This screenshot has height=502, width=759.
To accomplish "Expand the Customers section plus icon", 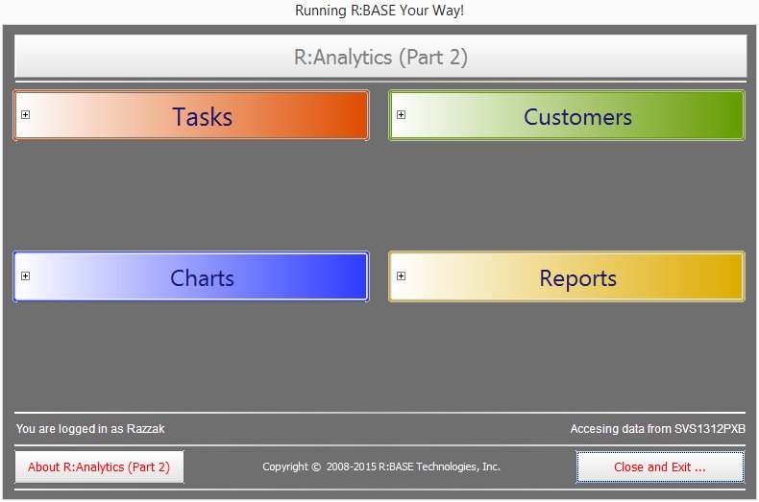I will (x=401, y=115).
